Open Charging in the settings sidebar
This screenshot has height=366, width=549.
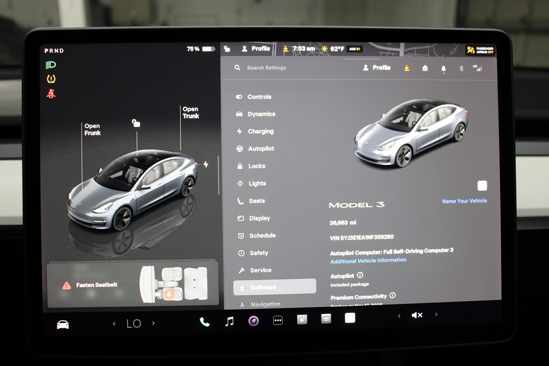tap(260, 131)
